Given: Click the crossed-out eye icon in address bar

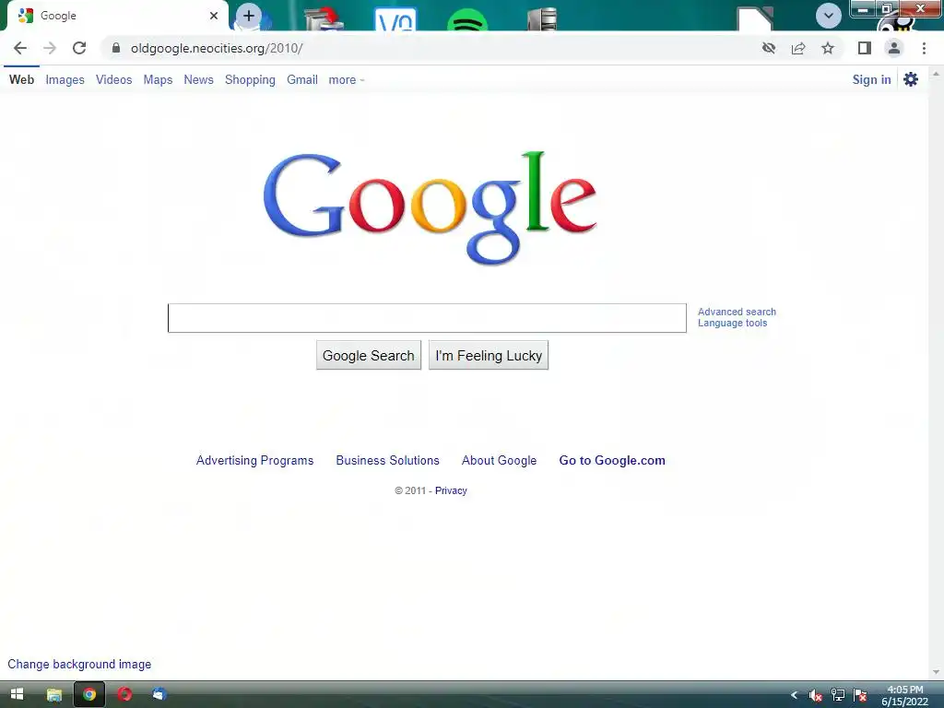Looking at the screenshot, I should coord(769,48).
